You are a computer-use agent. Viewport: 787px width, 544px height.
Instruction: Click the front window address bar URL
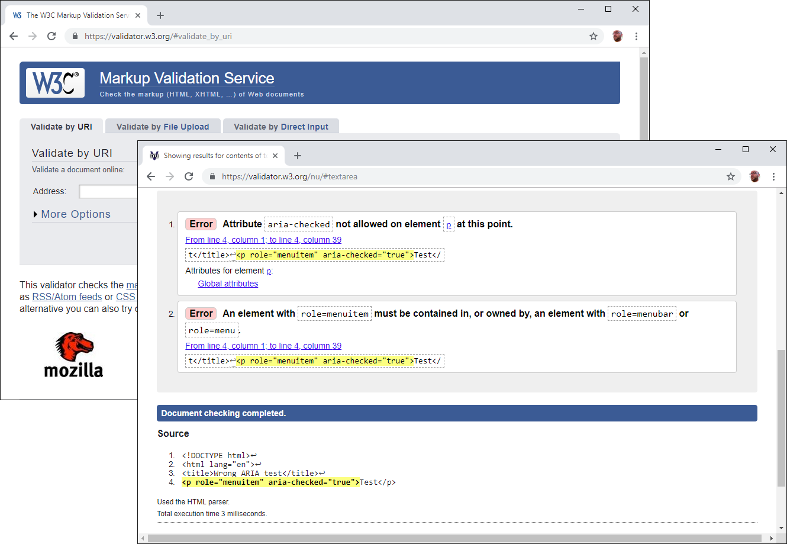pyautogui.click(x=289, y=176)
